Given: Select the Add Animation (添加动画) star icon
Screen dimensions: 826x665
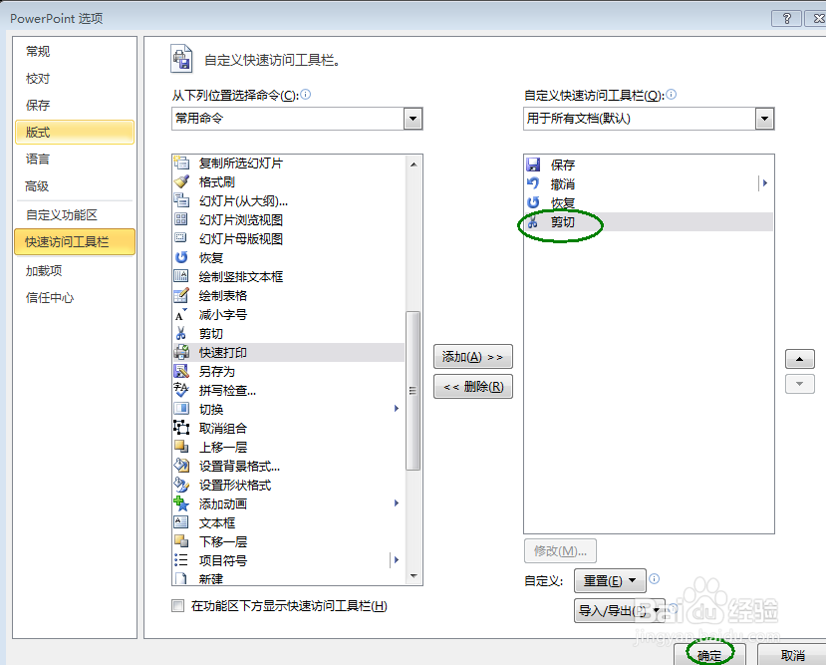Looking at the screenshot, I should (x=181, y=503).
